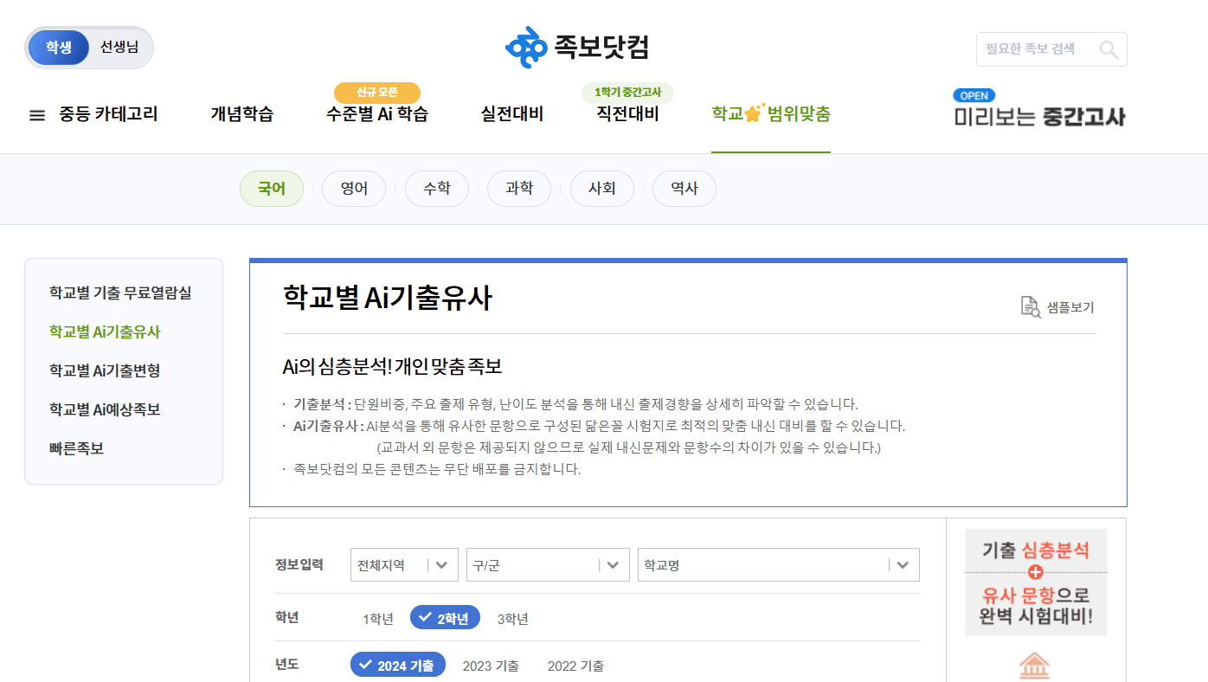Select the 과학 subject tab

(519, 189)
